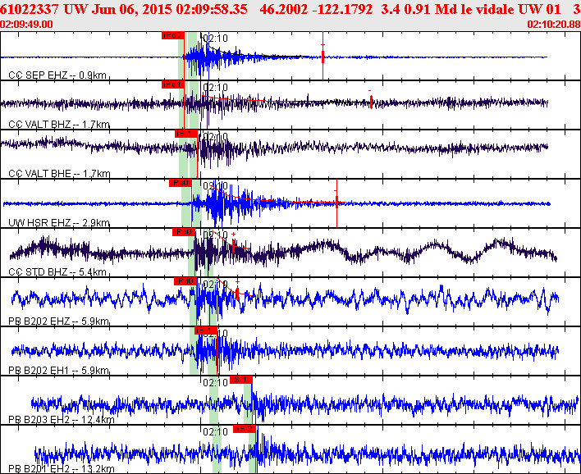Click the coda end marker on SEP EHZ trace
581x474 pixels.
[323, 57]
